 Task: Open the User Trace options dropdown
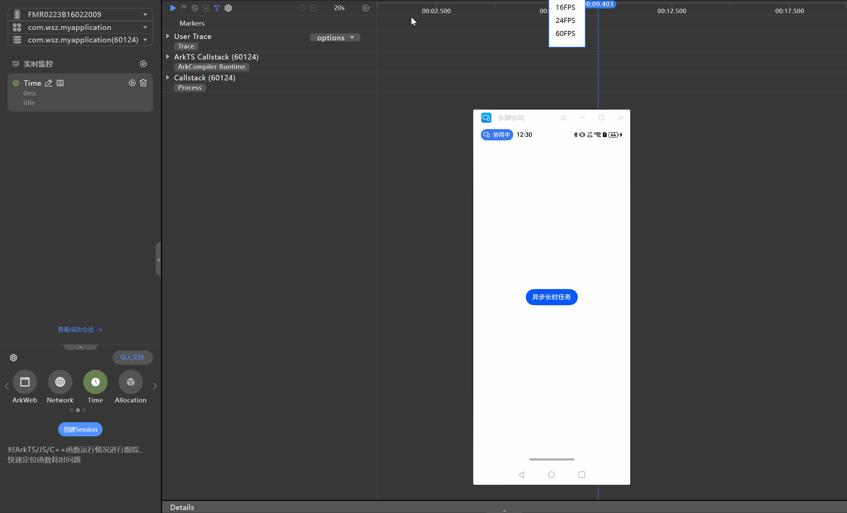click(335, 37)
